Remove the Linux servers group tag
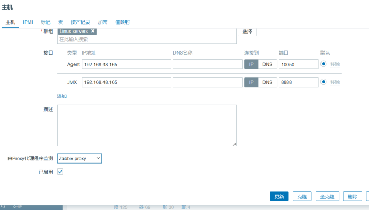Viewport: 369px width, 210px height. point(93,31)
